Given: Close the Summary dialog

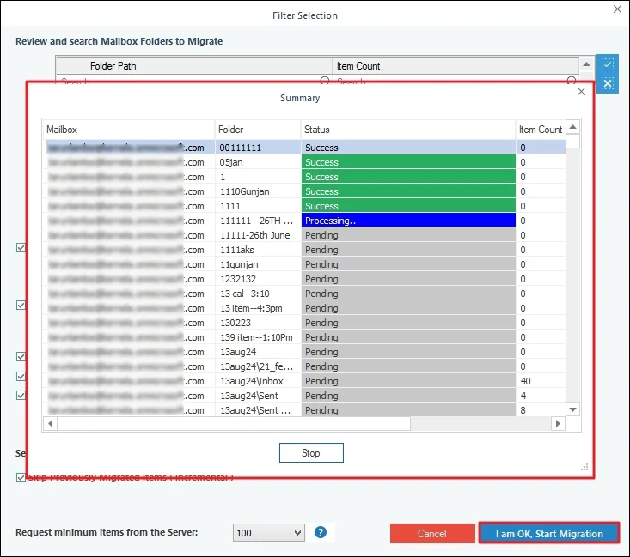Looking at the screenshot, I should point(581,92).
